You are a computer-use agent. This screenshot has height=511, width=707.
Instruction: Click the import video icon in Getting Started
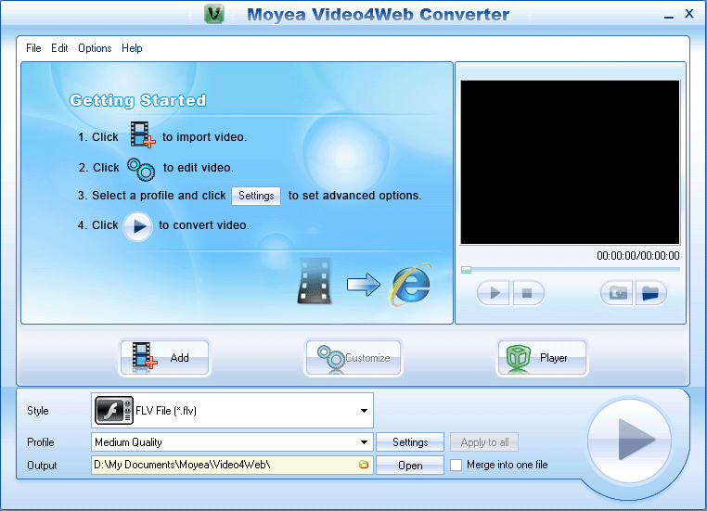click(x=143, y=134)
